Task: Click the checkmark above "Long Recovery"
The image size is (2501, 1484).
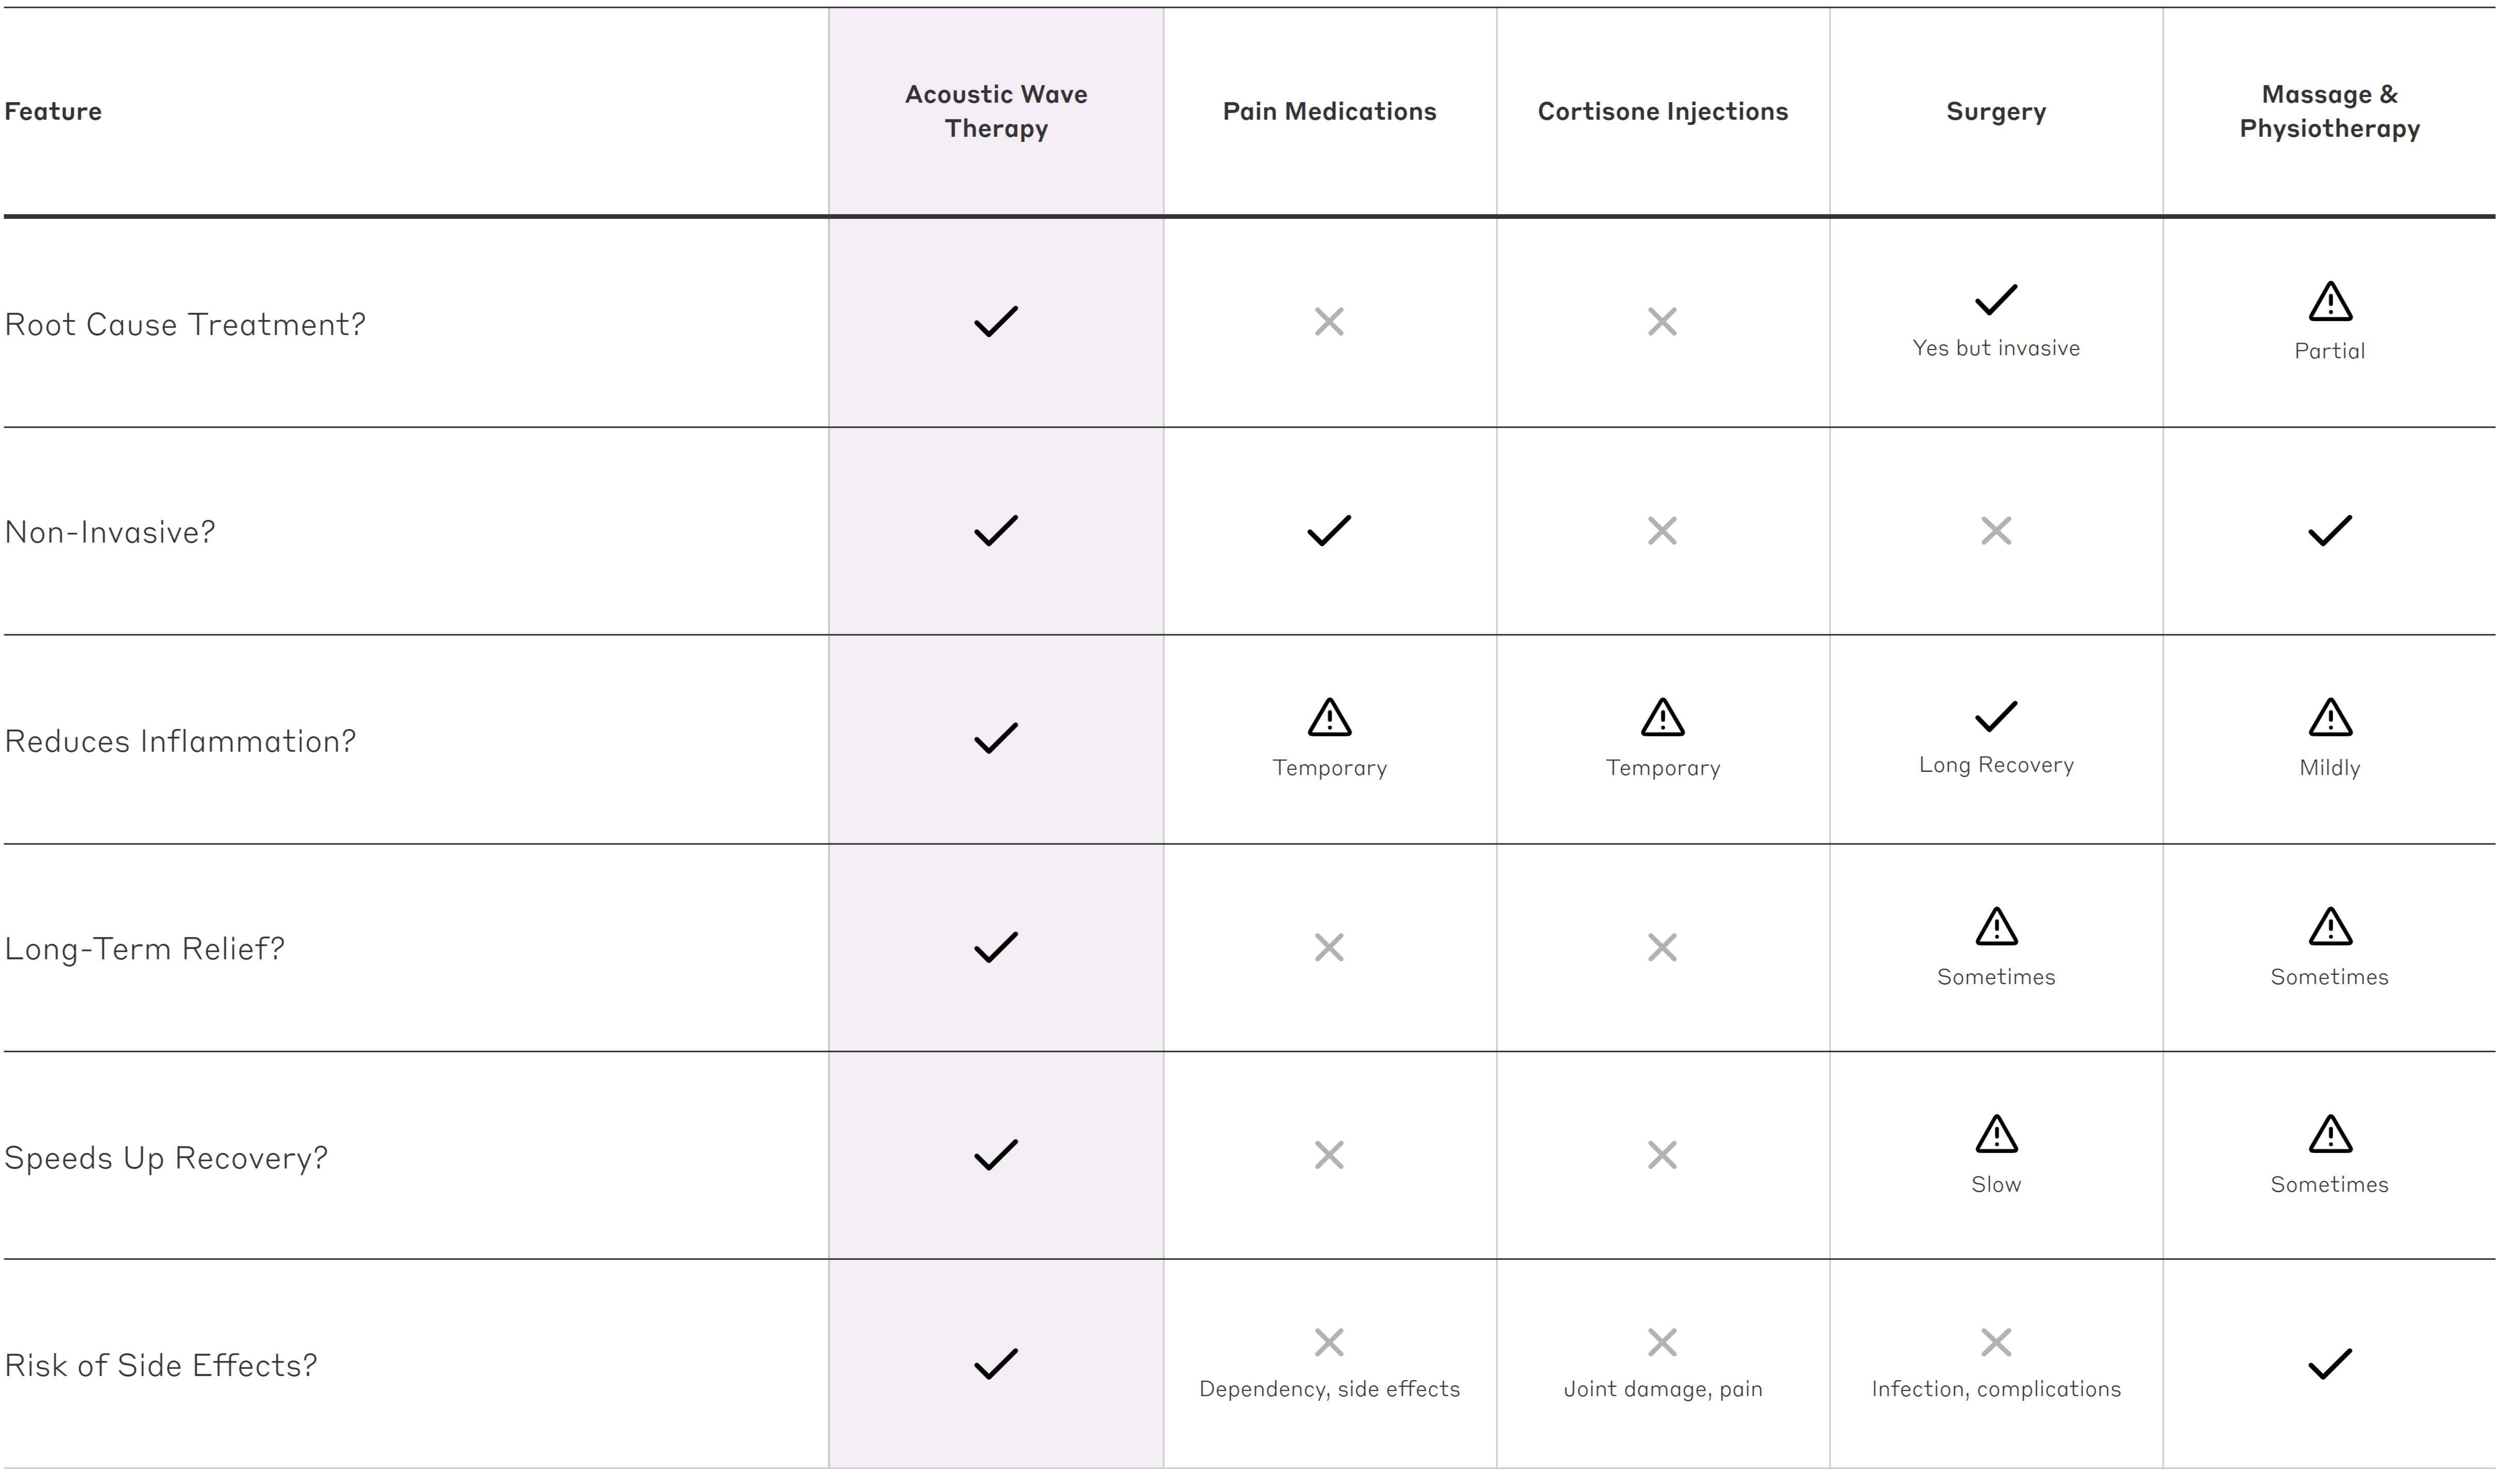Action: (1996, 716)
